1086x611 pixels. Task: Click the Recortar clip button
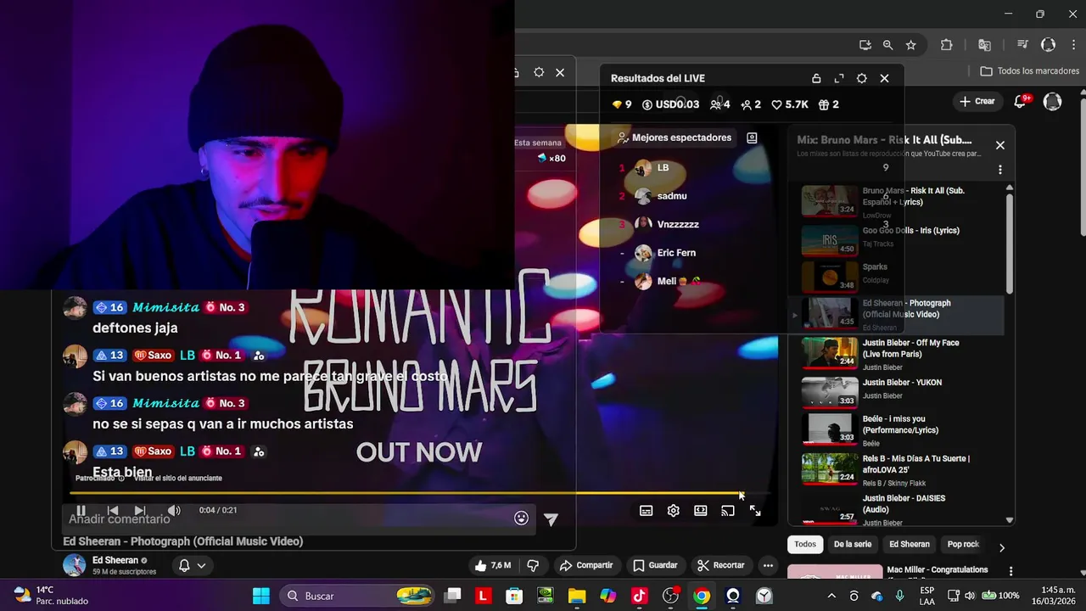point(720,565)
